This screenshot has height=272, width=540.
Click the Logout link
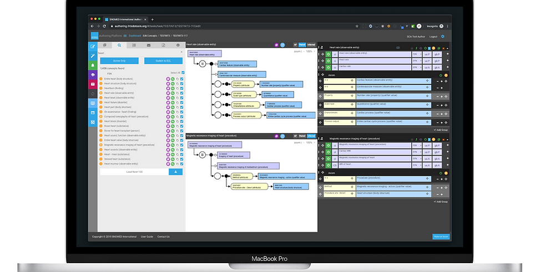coord(433,37)
